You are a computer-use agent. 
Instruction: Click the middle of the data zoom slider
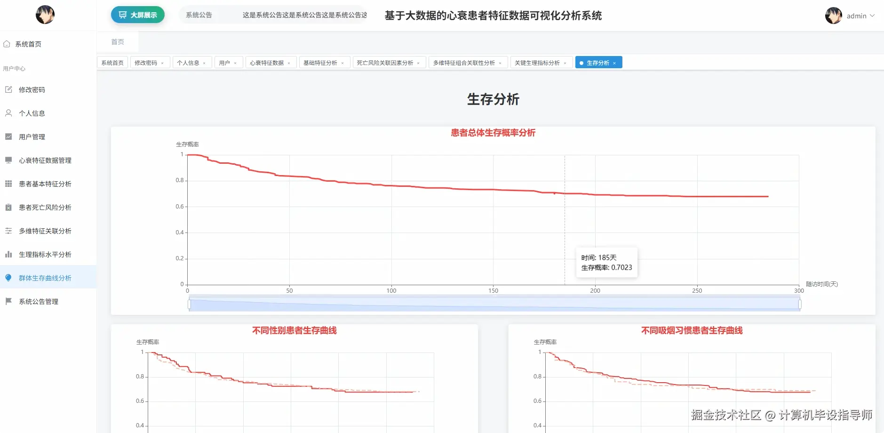494,304
